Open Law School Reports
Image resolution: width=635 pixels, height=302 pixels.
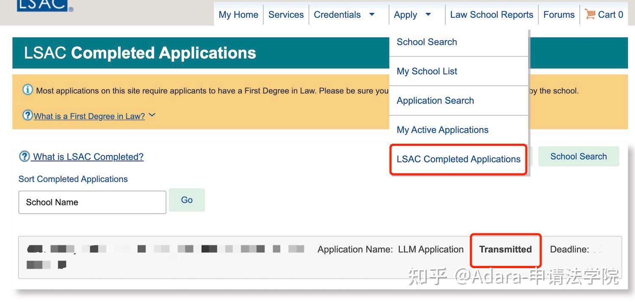pyautogui.click(x=491, y=14)
